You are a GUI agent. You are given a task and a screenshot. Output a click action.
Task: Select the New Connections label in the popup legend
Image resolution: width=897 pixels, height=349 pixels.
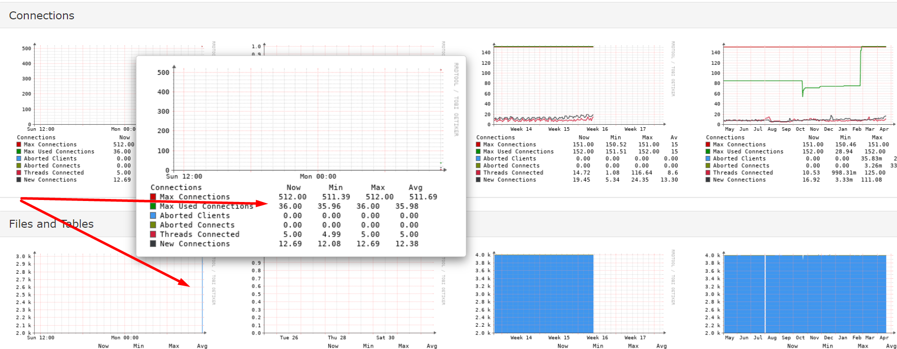(x=195, y=244)
